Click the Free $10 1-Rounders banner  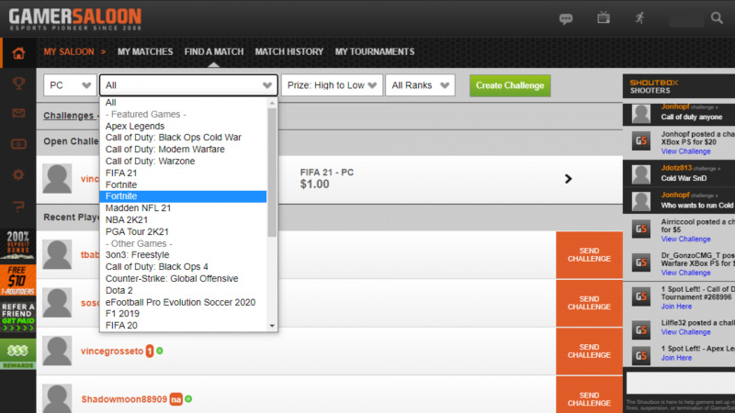tap(17, 280)
